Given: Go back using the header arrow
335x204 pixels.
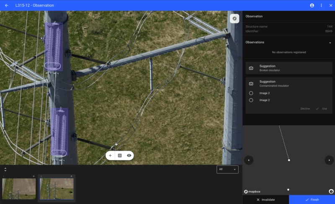Looking at the screenshot, I should click(x=6, y=5).
